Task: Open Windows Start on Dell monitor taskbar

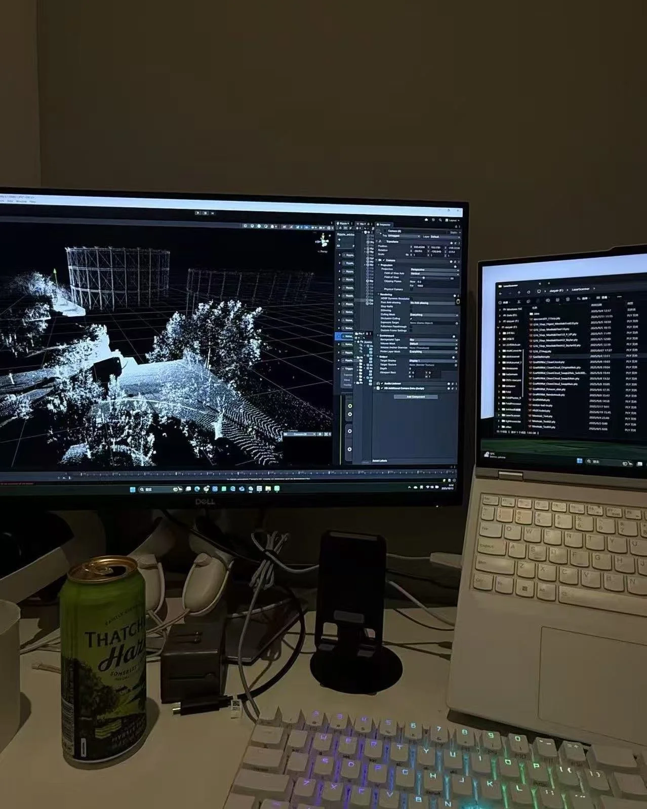Action: coord(133,490)
